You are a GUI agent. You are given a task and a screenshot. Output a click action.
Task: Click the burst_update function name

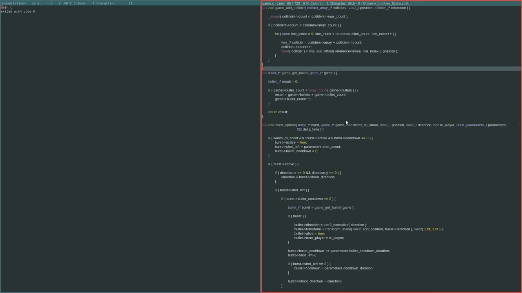(285, 125)
